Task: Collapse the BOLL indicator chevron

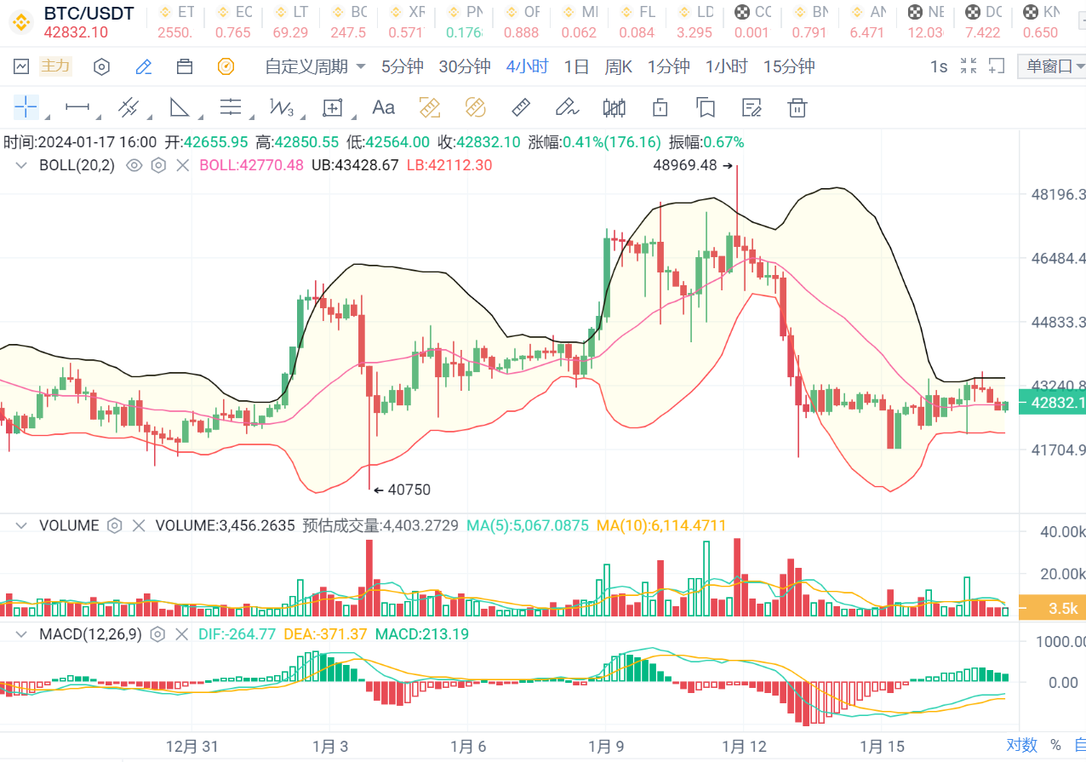Action: (x=22, y=165)
